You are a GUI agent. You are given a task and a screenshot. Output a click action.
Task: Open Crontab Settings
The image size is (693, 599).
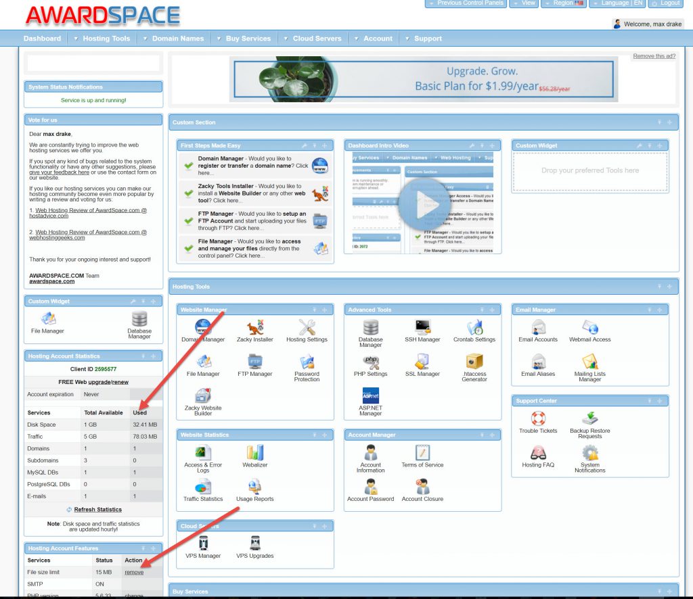(474, 329)
